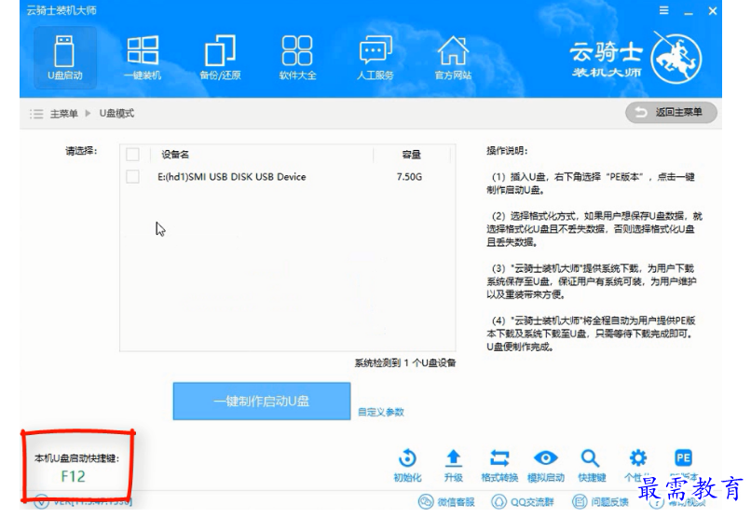This screenshot has height=518, width=751.
Task: Click 返回主菜单 button
Action: coord(671,113)
